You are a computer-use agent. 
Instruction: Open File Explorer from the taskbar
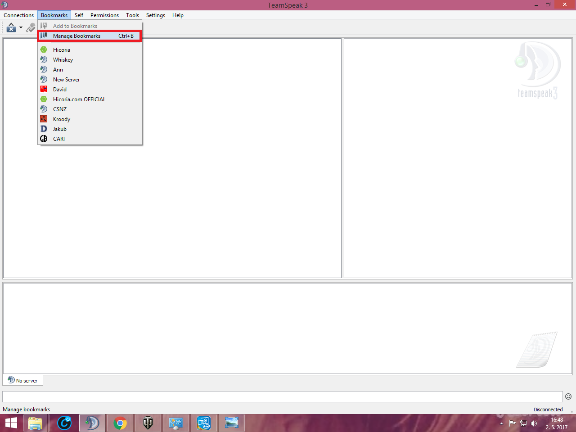pyautogui.click(x=35, y=423)
